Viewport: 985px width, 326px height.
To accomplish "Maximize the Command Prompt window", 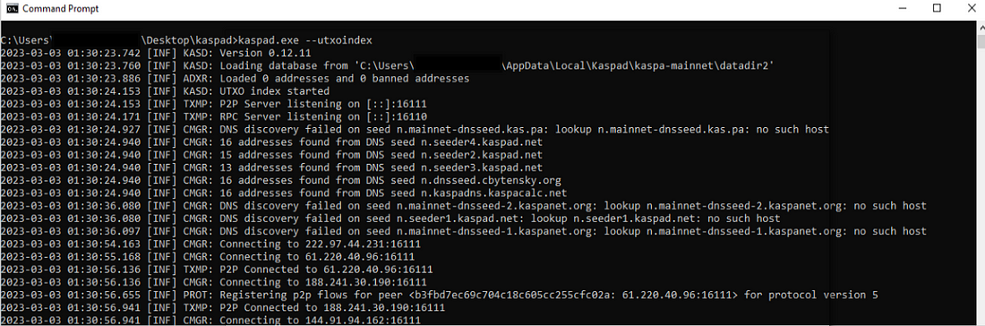I will (x=937, y=9).
